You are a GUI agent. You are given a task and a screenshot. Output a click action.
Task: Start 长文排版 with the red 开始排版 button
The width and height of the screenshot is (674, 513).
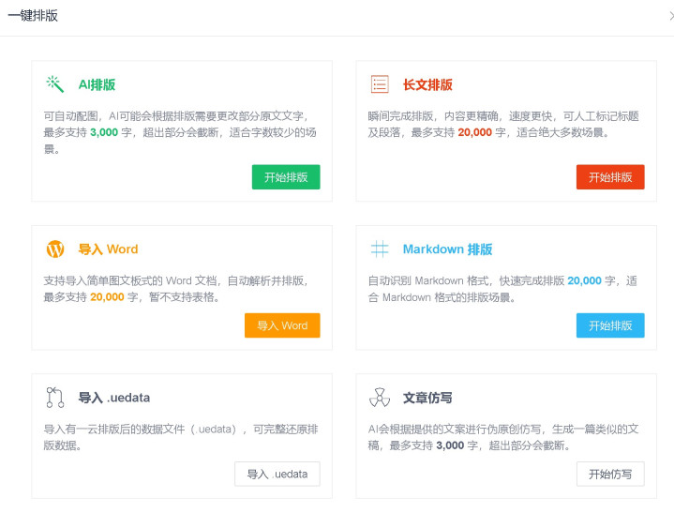pos(609,177)
